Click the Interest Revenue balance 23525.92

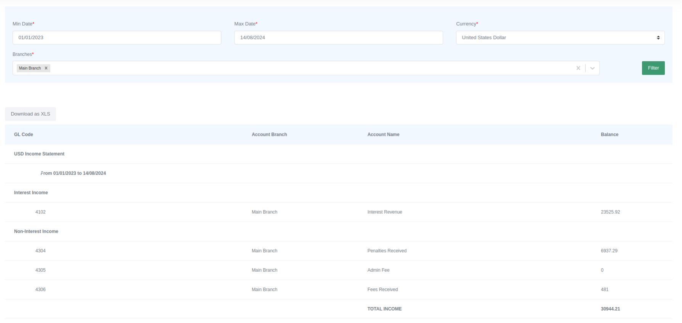(x=610, y=212)
